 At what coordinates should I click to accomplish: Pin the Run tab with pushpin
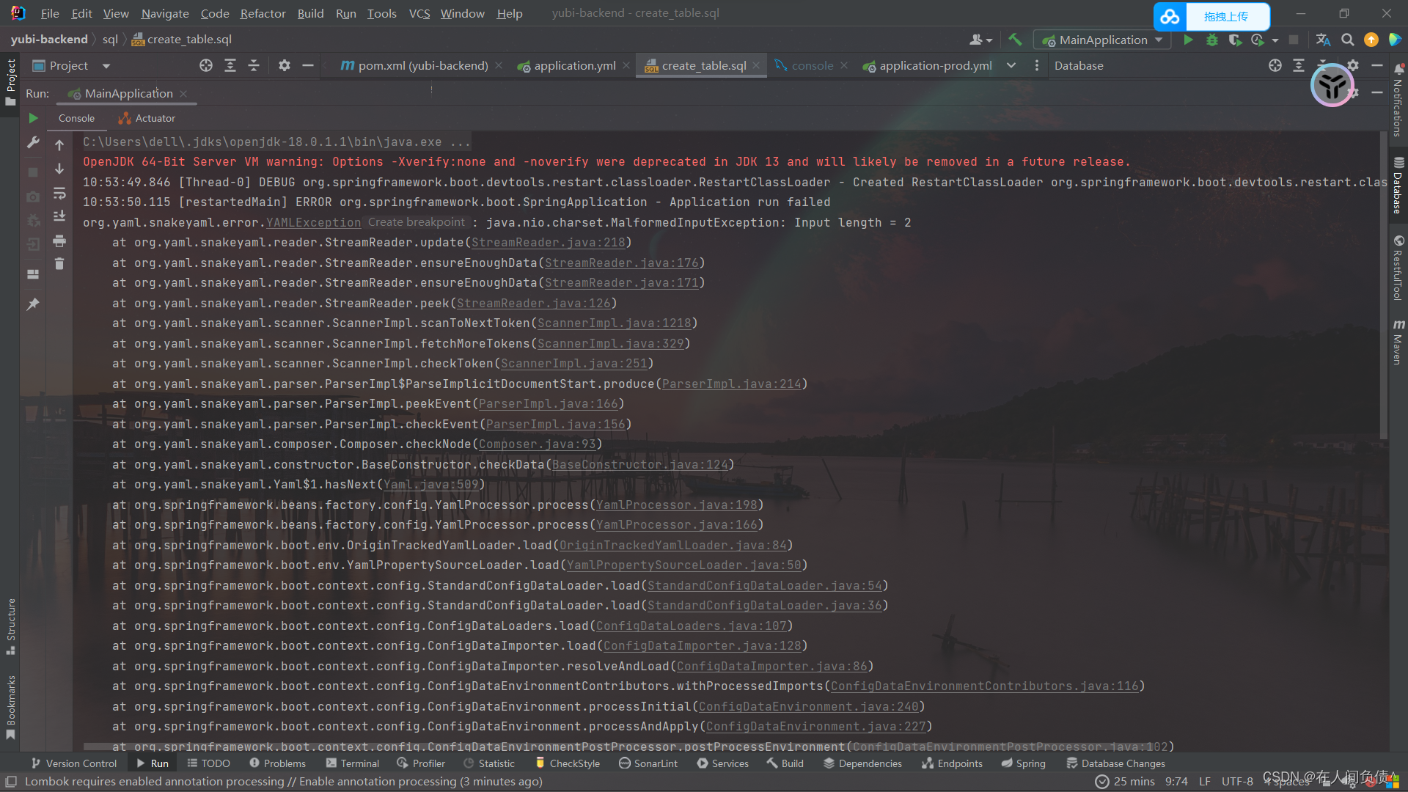33,304
